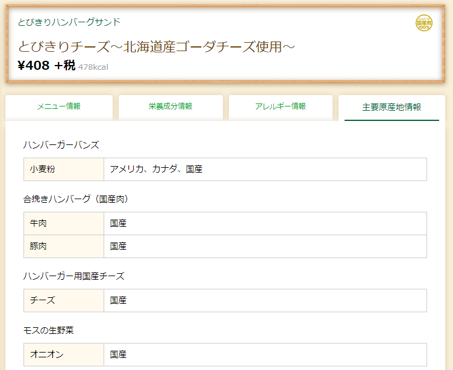Image resolution: width=453 pixels, height=370 pixels.
Task: Click the モスの生野菜 section heading
Action: point(49,330)
